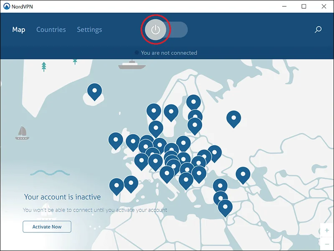Select the Israel server pin
Viewport: 334px width, 251px height.
coord(225,208)
